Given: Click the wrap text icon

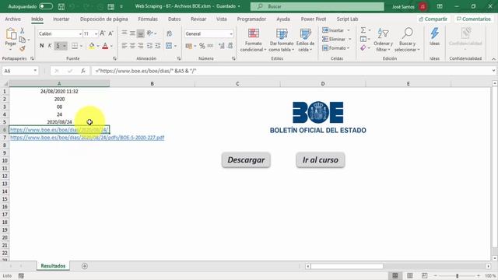Looking at the screenshot, I should [x=170, y=33].
